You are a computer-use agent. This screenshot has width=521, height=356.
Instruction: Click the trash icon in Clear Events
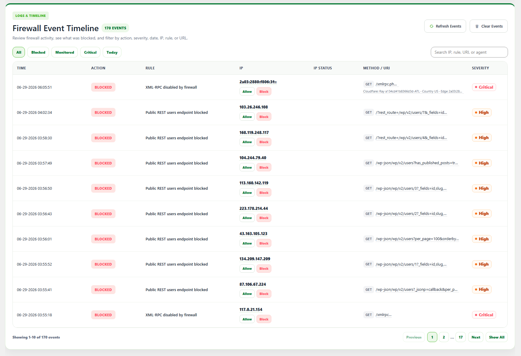click(x=477, y=26)
